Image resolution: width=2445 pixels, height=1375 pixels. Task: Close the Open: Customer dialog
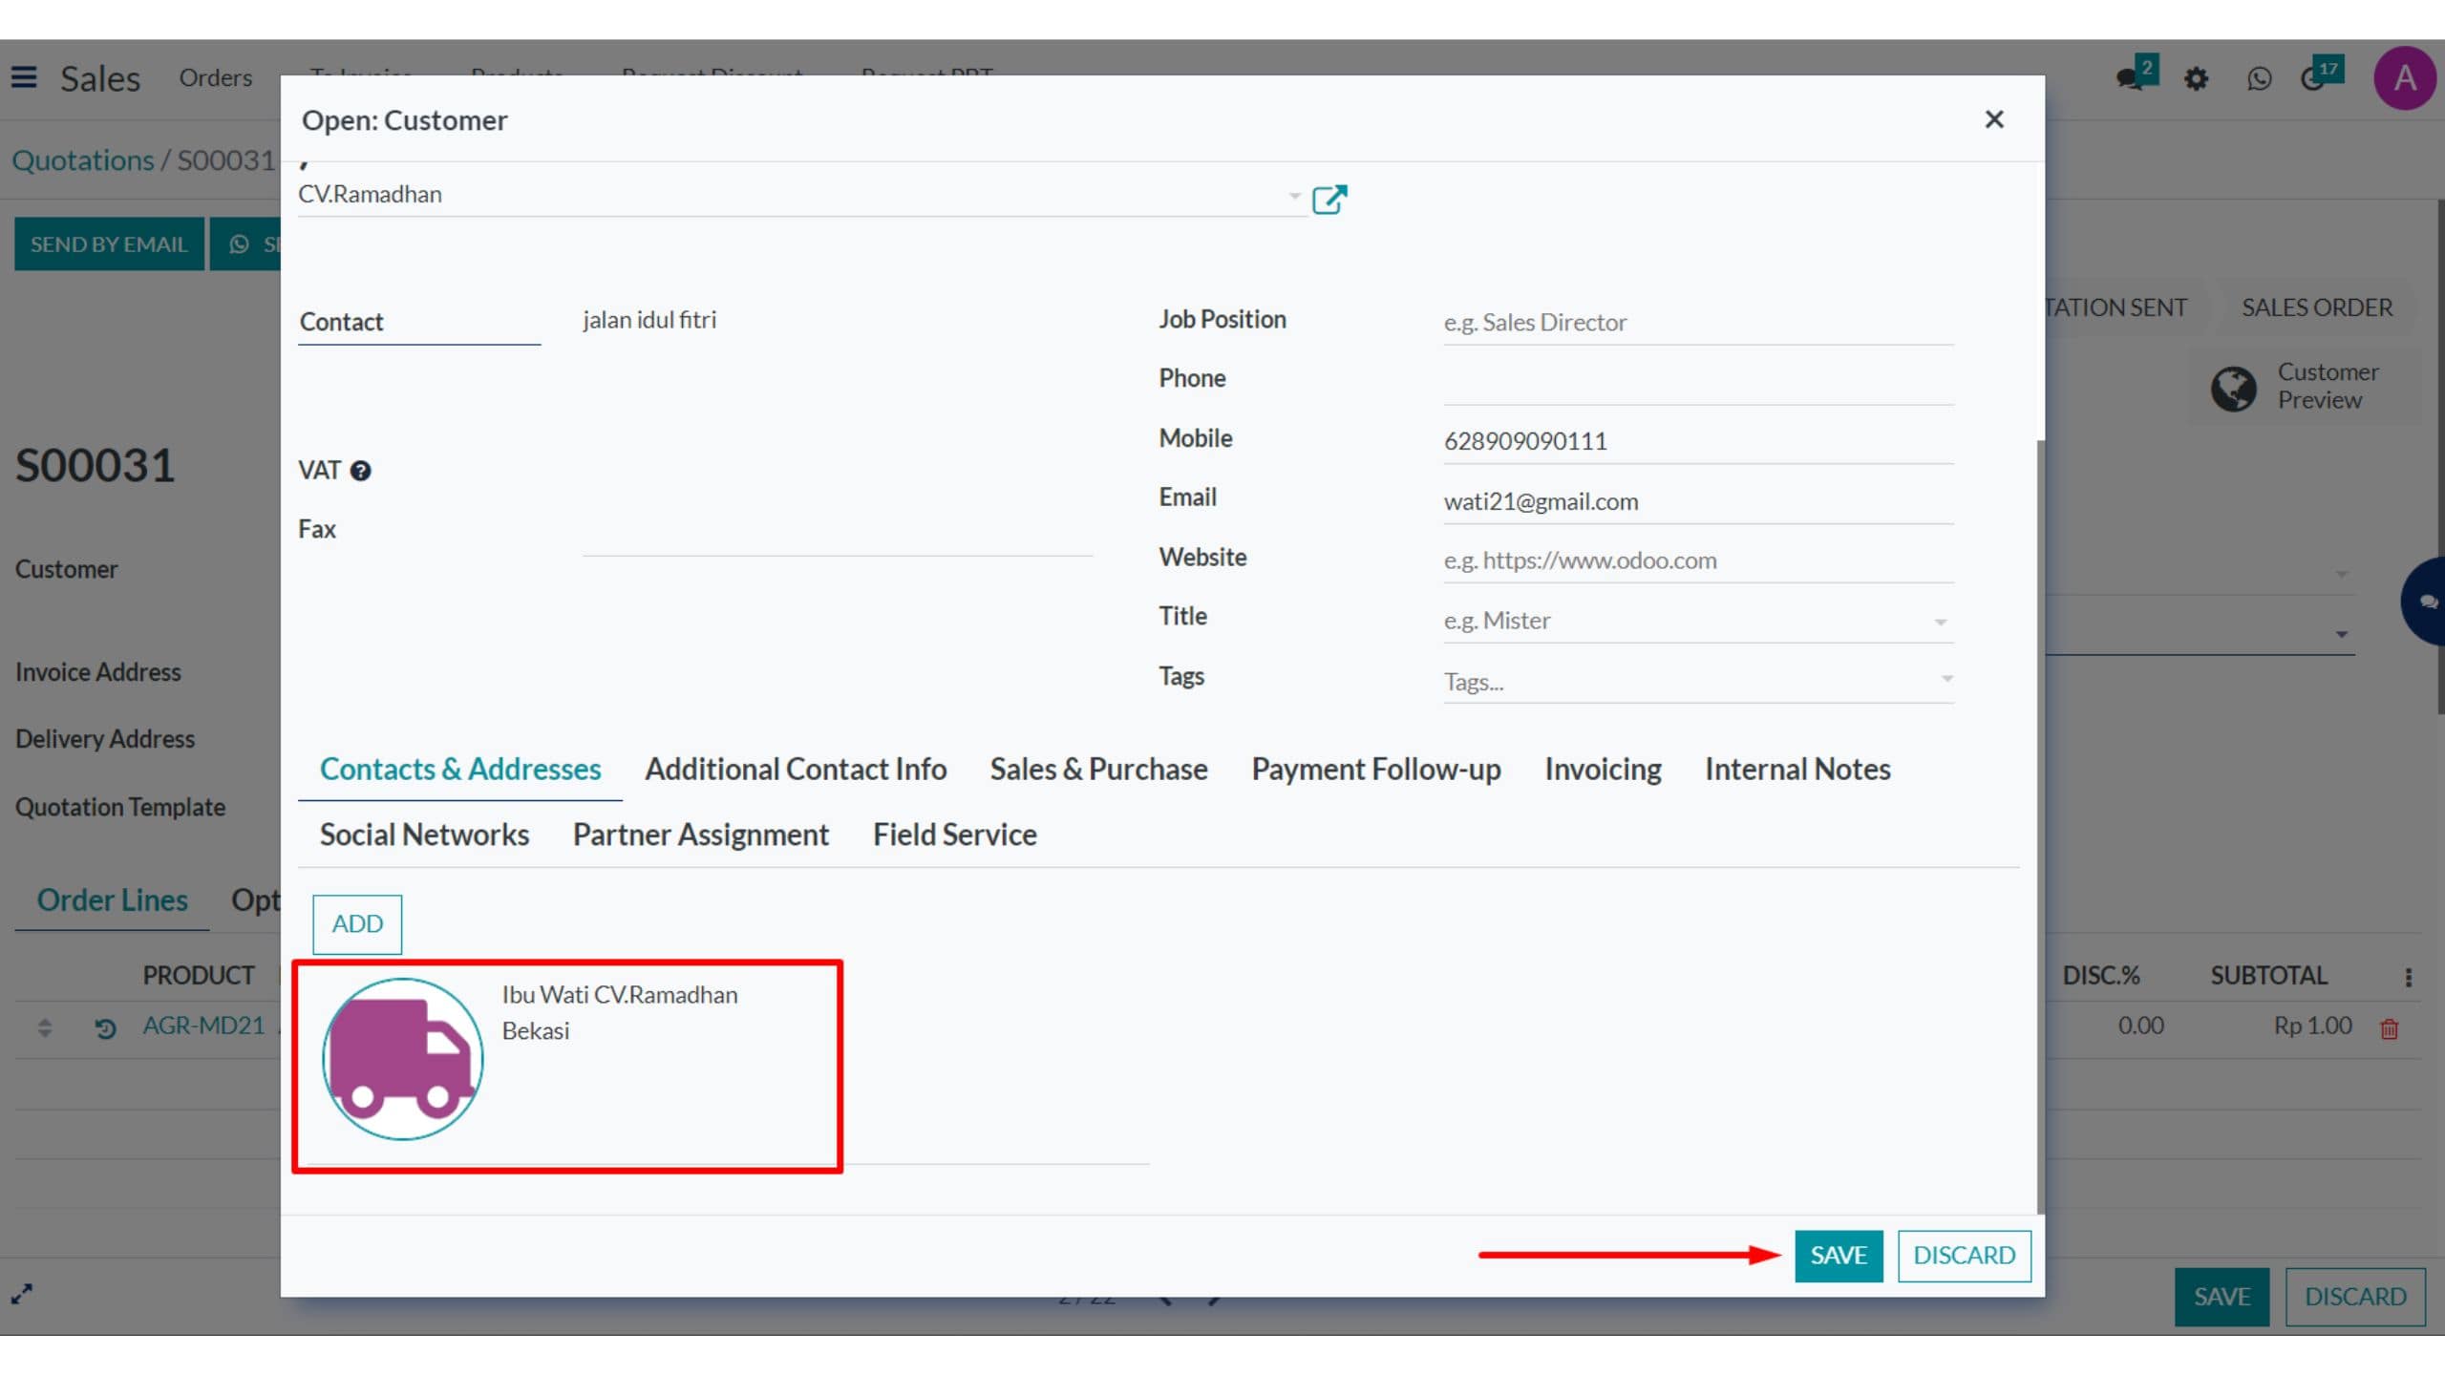coord(1993,119)
